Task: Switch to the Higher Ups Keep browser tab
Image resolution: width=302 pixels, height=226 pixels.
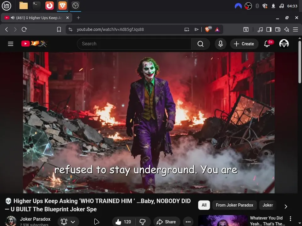Action: tap(36, 18)
